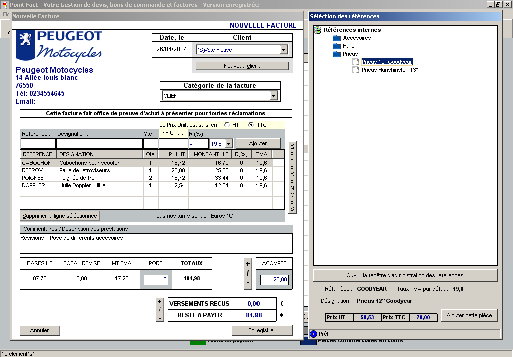Viewport: 513px width, 357px height.
Task: Select TTC price entry mode
Action: click(251, 125)
